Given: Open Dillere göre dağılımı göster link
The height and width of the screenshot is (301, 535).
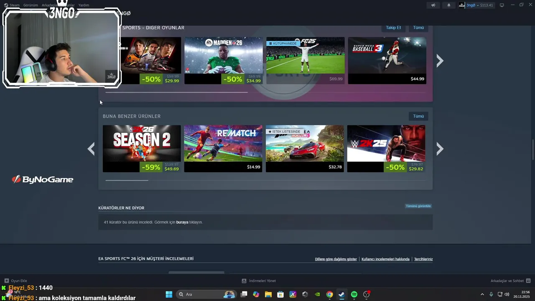Looking at the screenshot, I should (336, 259).
